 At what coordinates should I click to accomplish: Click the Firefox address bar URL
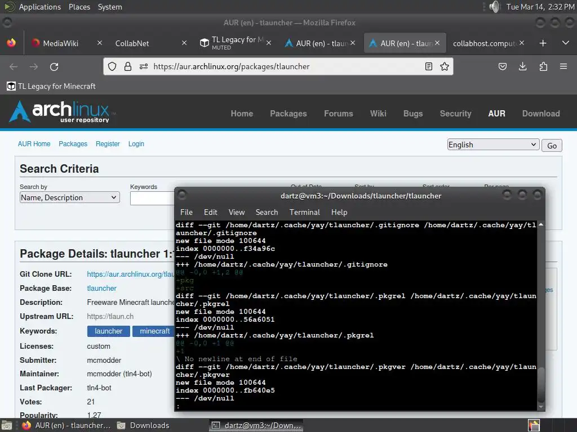[x=231, y=66]
